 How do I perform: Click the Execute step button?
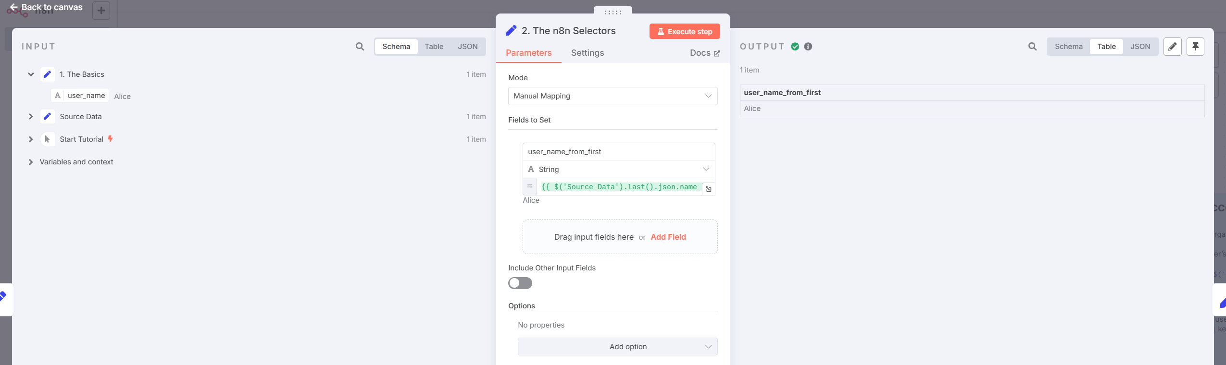(x=685, y=31)
